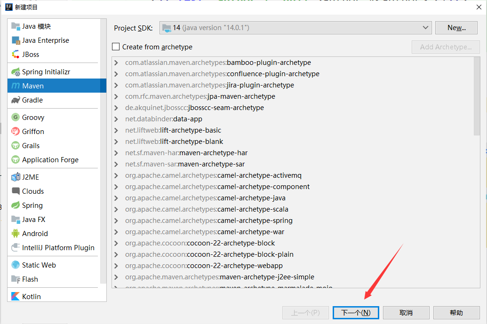This screenshot has height=324, width=487.
Task: Click the Static Web globe icon
Action: (x=16, y=265)
